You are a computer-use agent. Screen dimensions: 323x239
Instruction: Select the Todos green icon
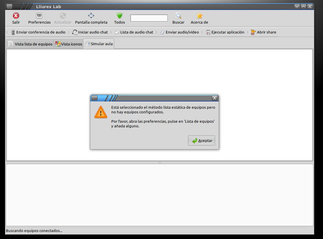pyautogui.click(x=119, y=16)
